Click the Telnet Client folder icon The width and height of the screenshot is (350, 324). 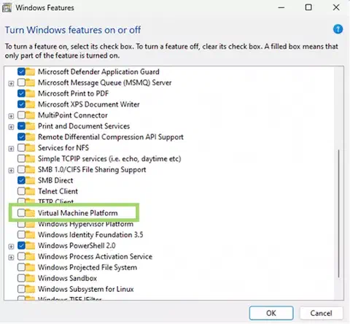31,191
